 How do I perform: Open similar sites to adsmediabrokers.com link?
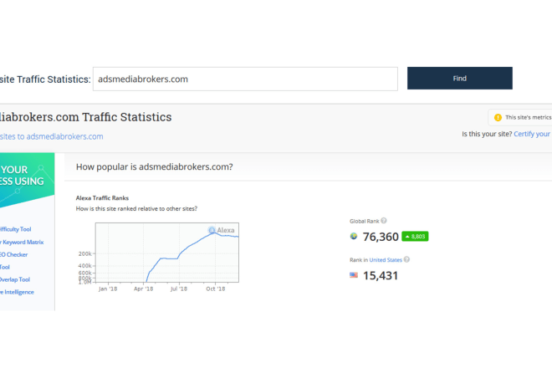[51, 136]
